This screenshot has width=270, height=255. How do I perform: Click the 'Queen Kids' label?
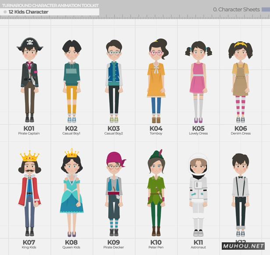(x=71, y=248)
